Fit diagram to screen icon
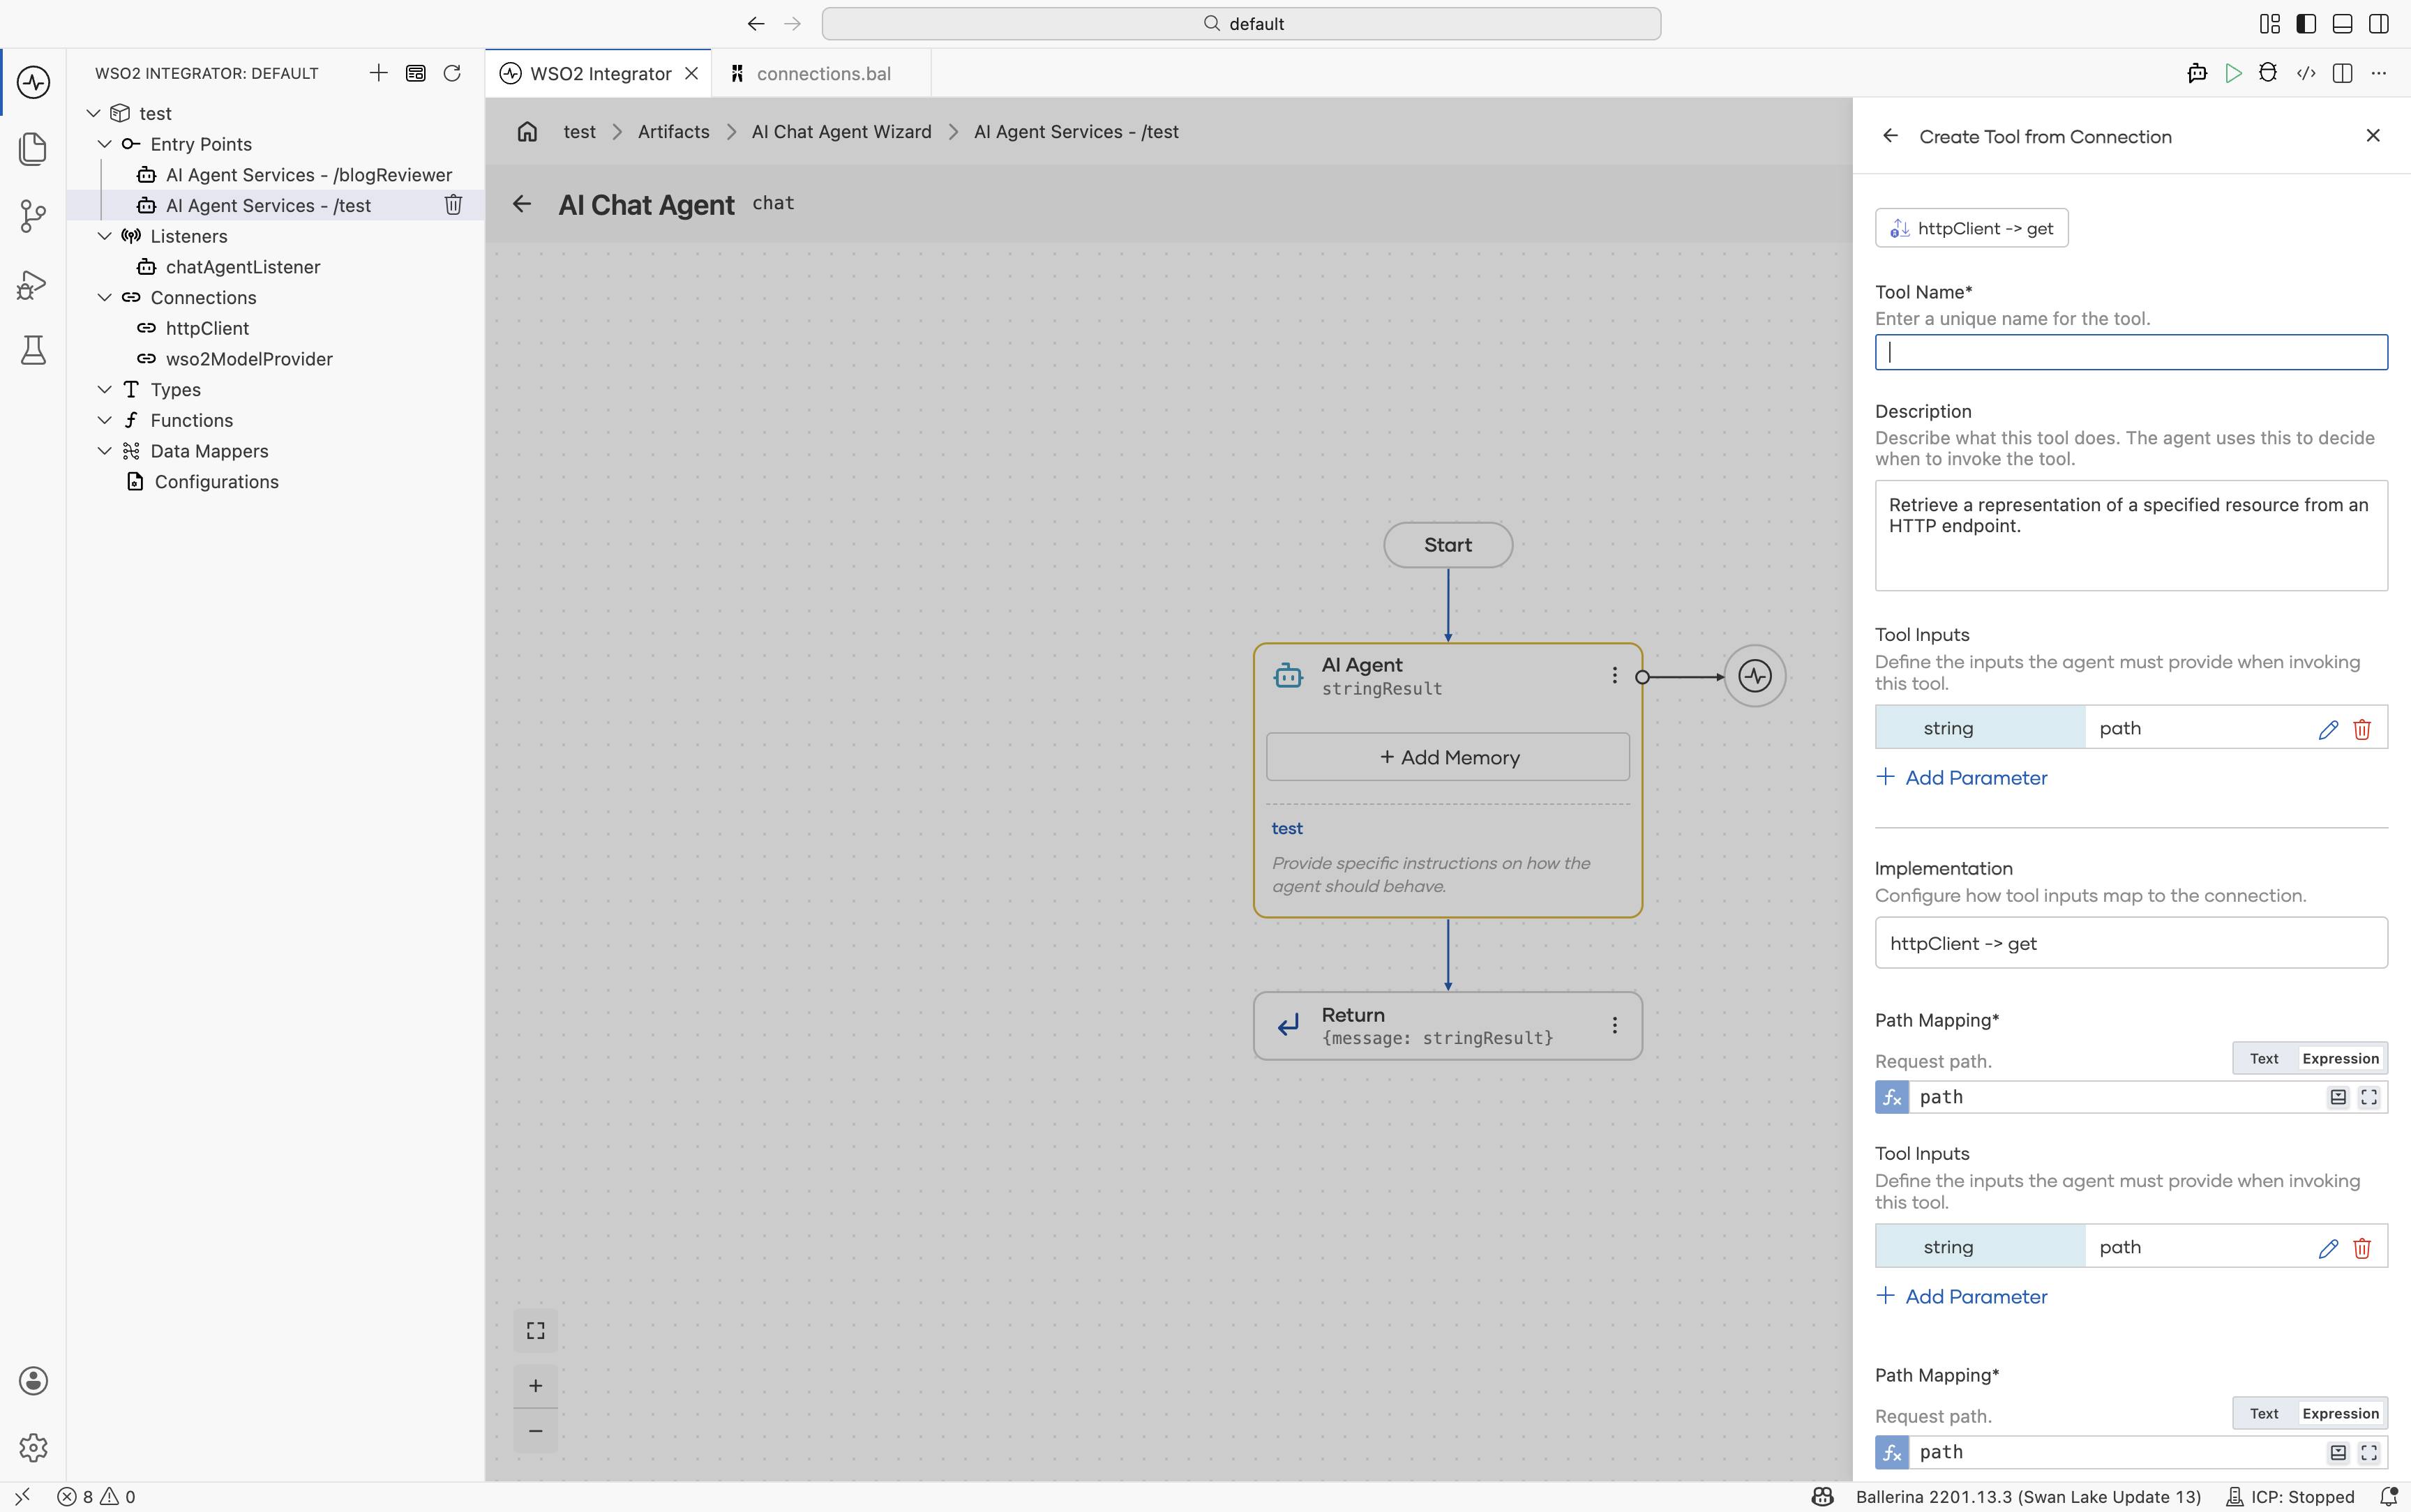This screenshot has width=2411, height=1512. 536,1331
